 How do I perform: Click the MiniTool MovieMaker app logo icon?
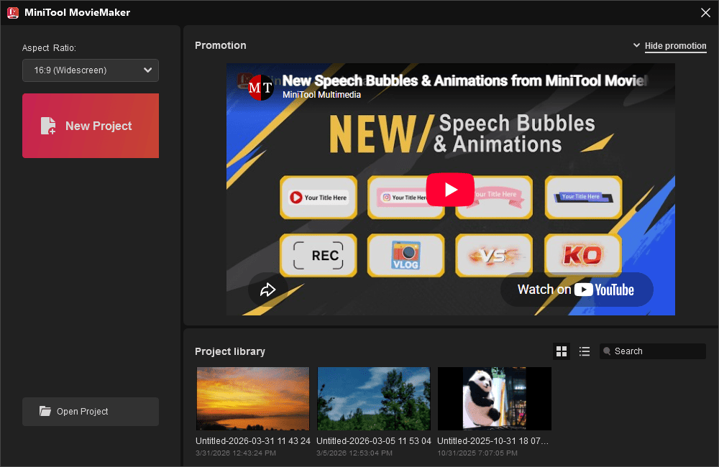coord(13,12)
